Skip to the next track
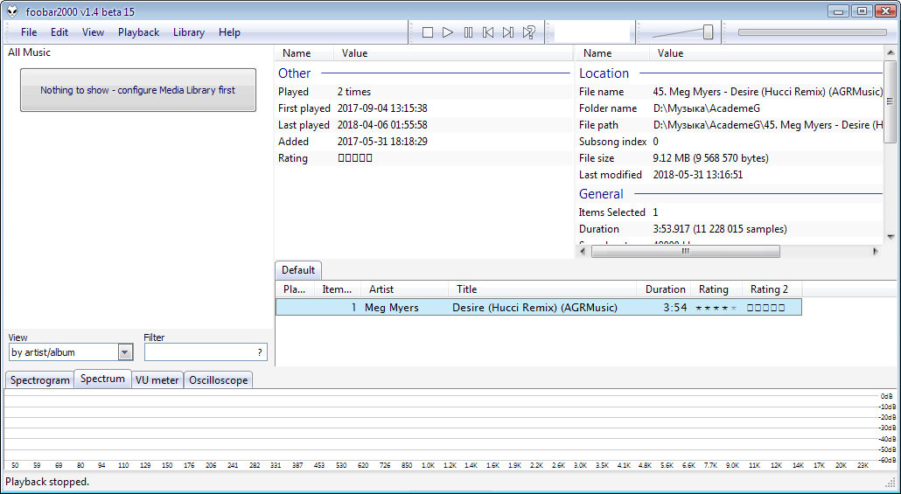901x494 pixels. [x=508, y=32]
